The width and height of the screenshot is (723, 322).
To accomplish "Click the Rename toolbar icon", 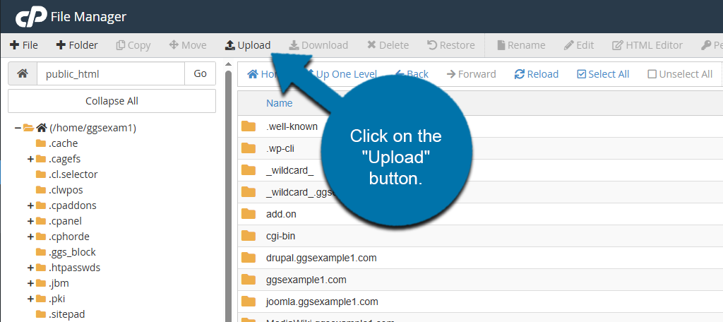I will tap(502, 45).
